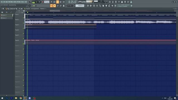
Task: Toggle pattern/song mode button
Action: [33, 2]
